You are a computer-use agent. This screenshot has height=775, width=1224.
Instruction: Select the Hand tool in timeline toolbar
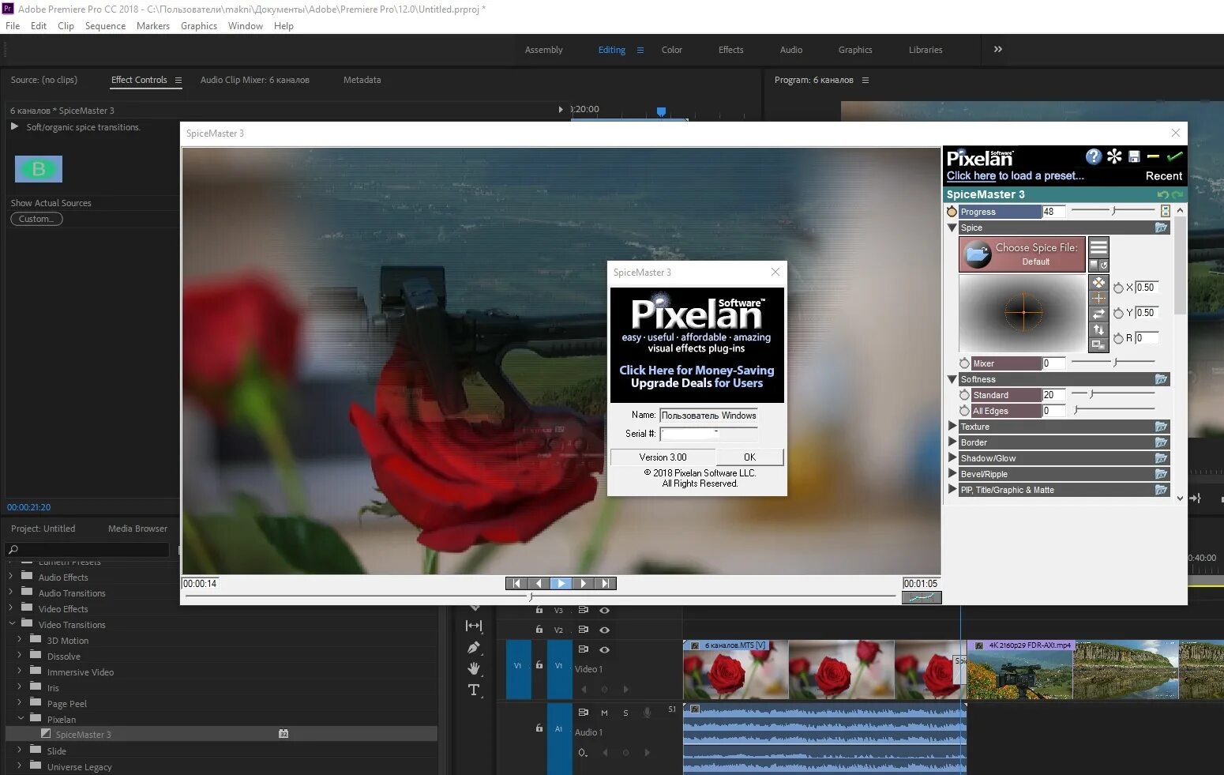coord(474,668)
